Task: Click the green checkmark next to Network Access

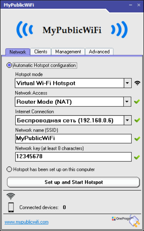Action: coord(137,101)
